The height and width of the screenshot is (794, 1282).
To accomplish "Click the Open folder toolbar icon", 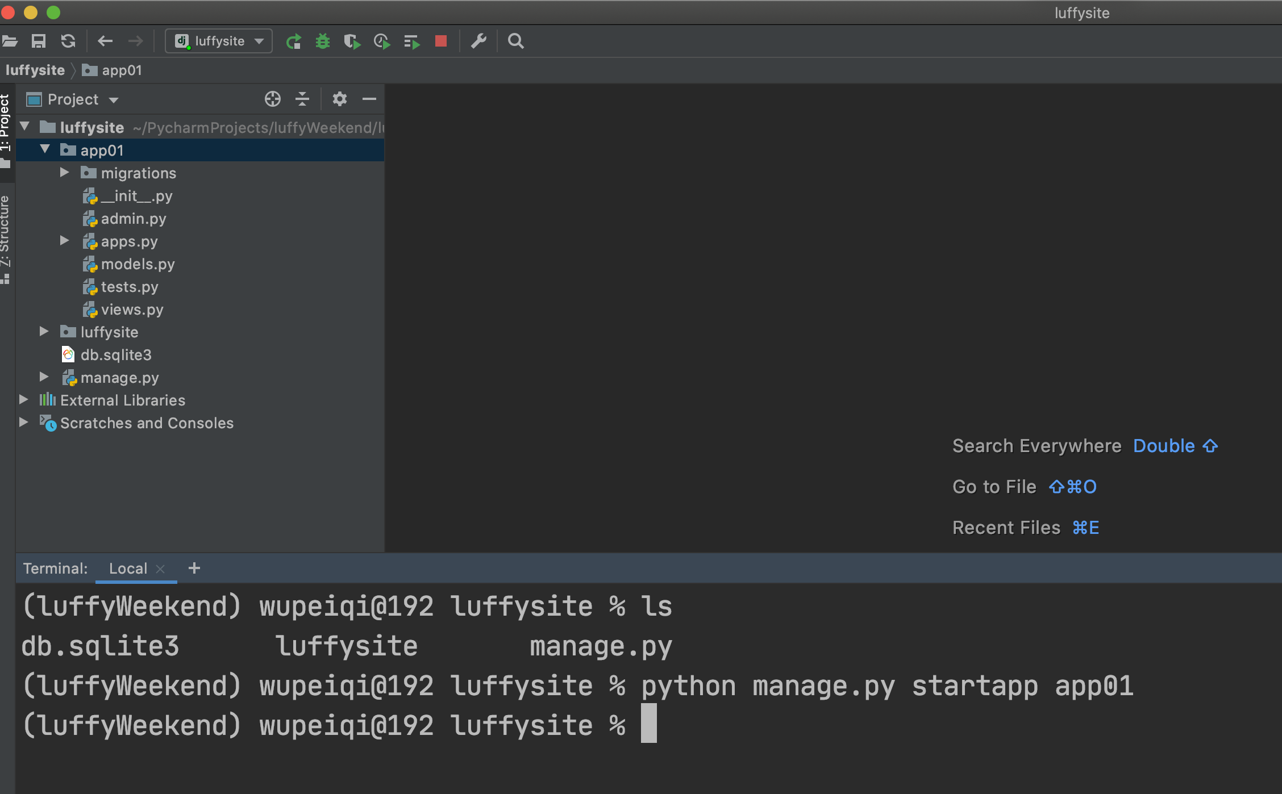I will [x=10, y=41].
